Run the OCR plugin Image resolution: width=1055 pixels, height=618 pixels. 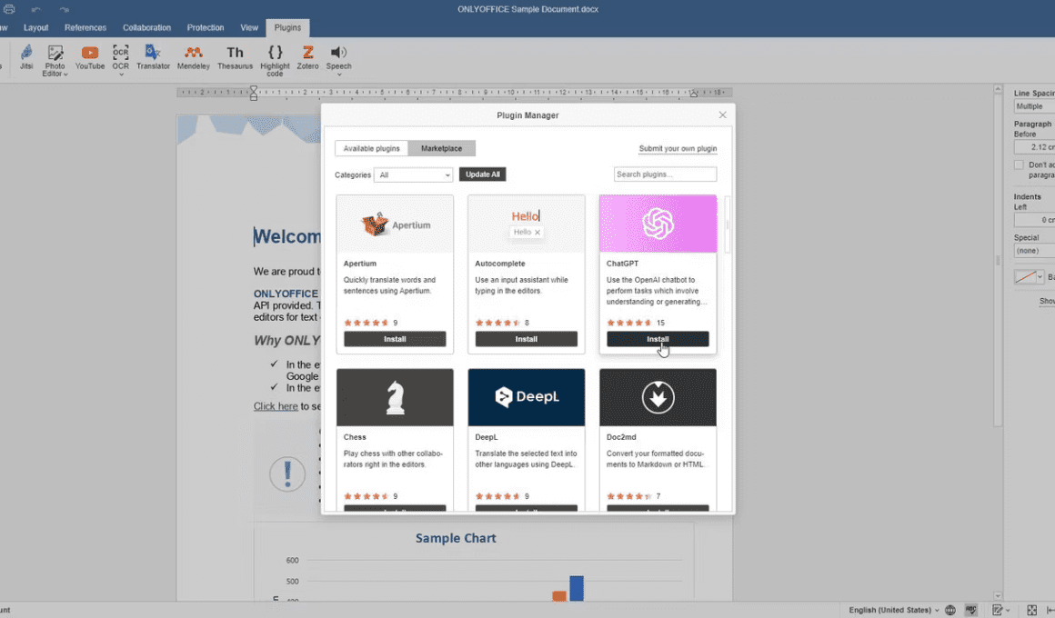pyautogui.click(x=120, y=56)
